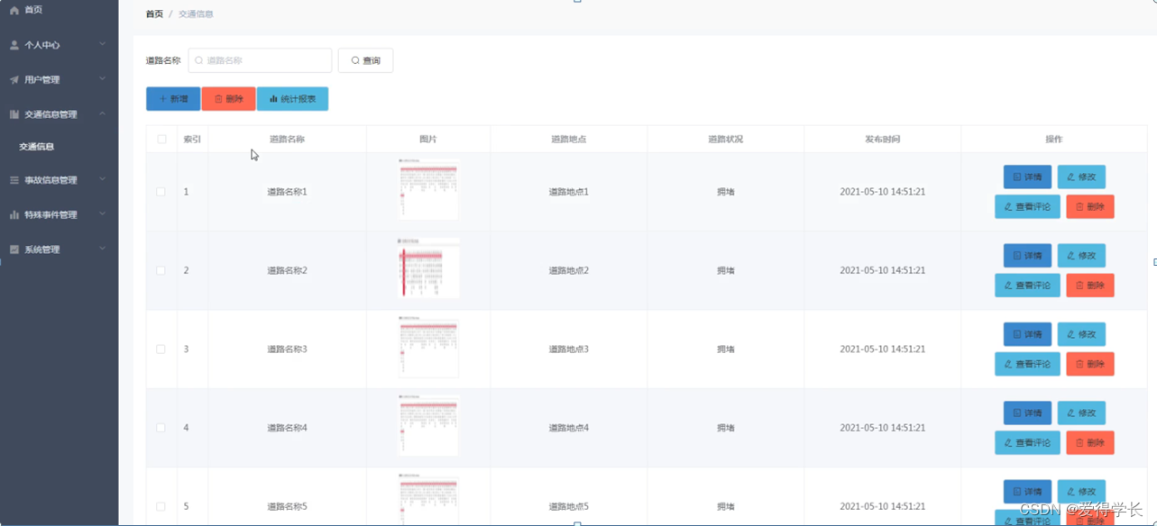
Task: Click the red 删除 button above table
Action: tap(229, 99)
